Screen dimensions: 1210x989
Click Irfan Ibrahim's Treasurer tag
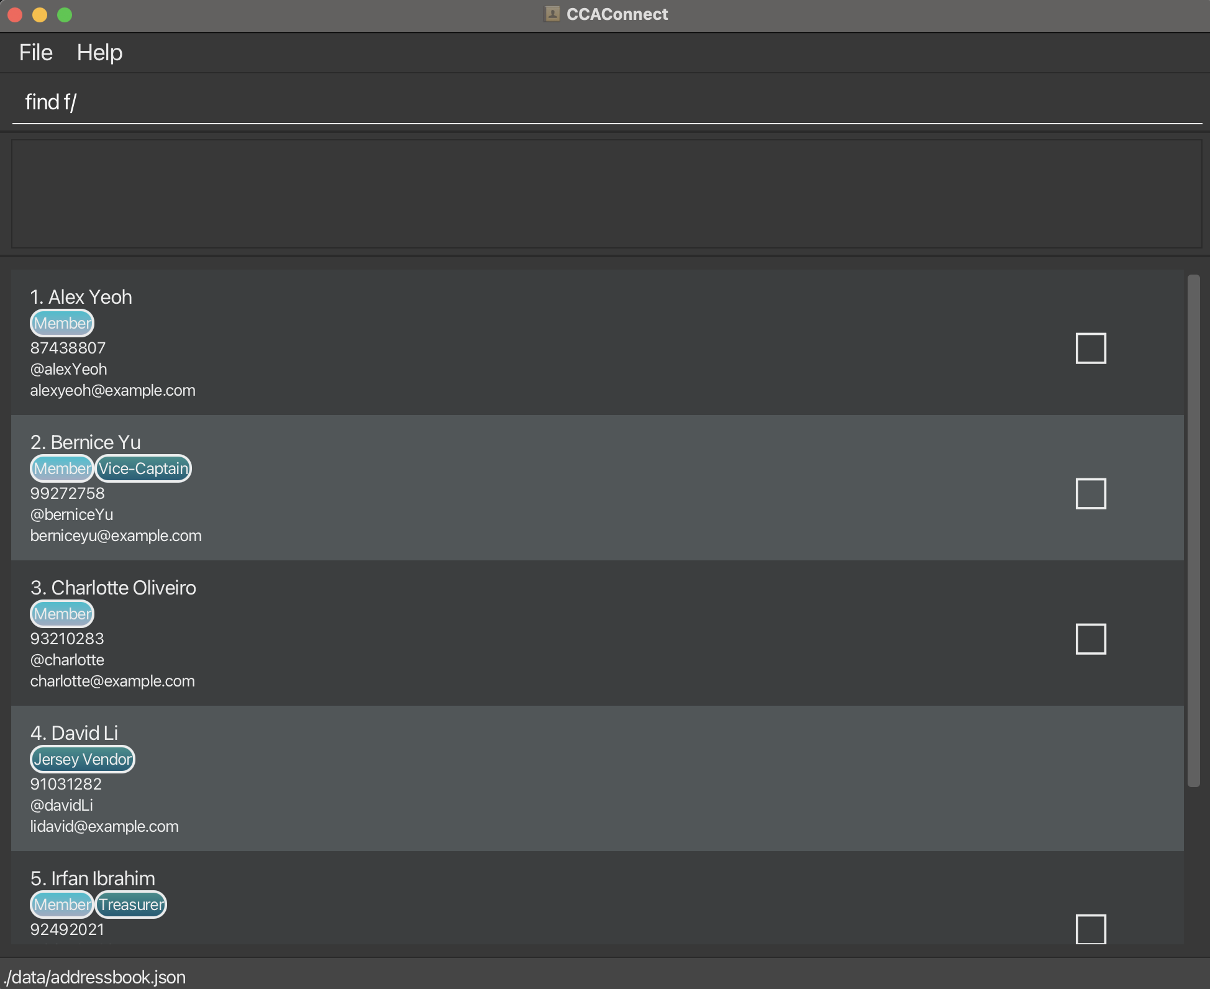pyautogui.click(x=131, y=905)
